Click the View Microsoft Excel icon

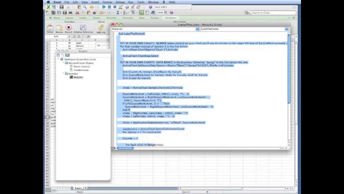[48, 7]
